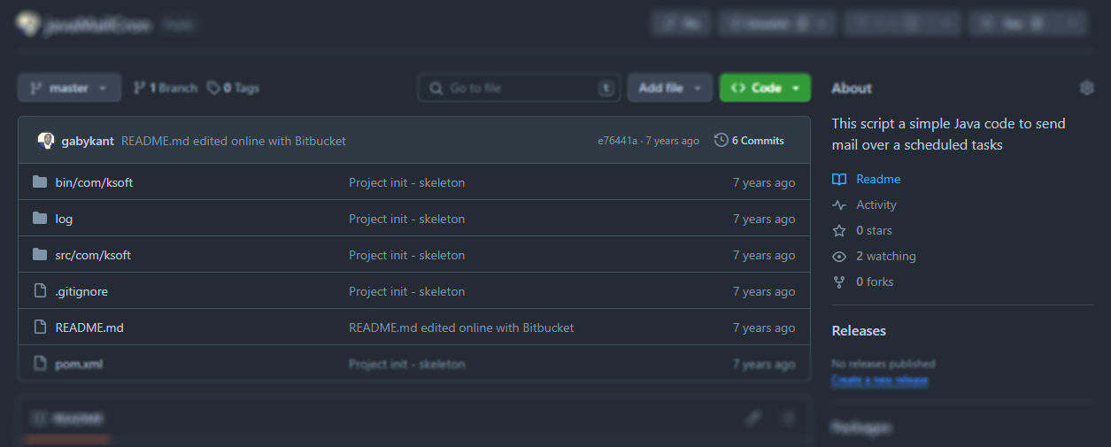Image resolution: width=1111 pixels, height=447 pixels.
Task: Click the README edit pencil icon
Action: click(753, 418)
